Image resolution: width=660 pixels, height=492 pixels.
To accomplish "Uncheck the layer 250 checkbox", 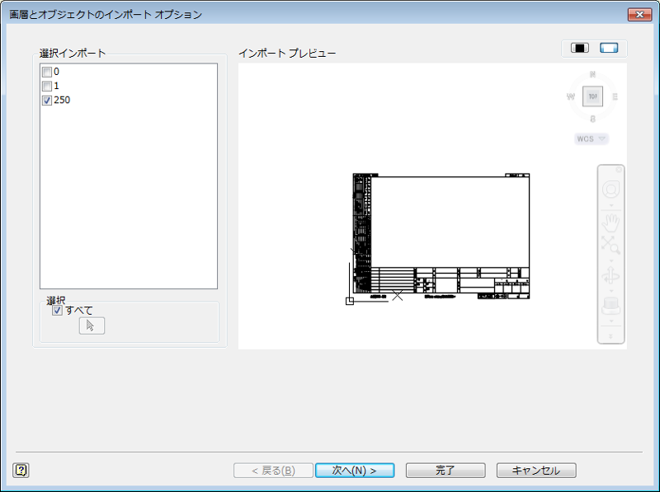I will 47,98.
